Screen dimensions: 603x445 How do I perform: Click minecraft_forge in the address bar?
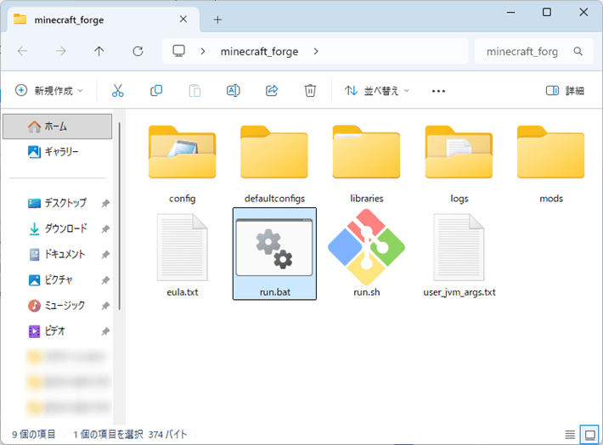coord(259,52)
